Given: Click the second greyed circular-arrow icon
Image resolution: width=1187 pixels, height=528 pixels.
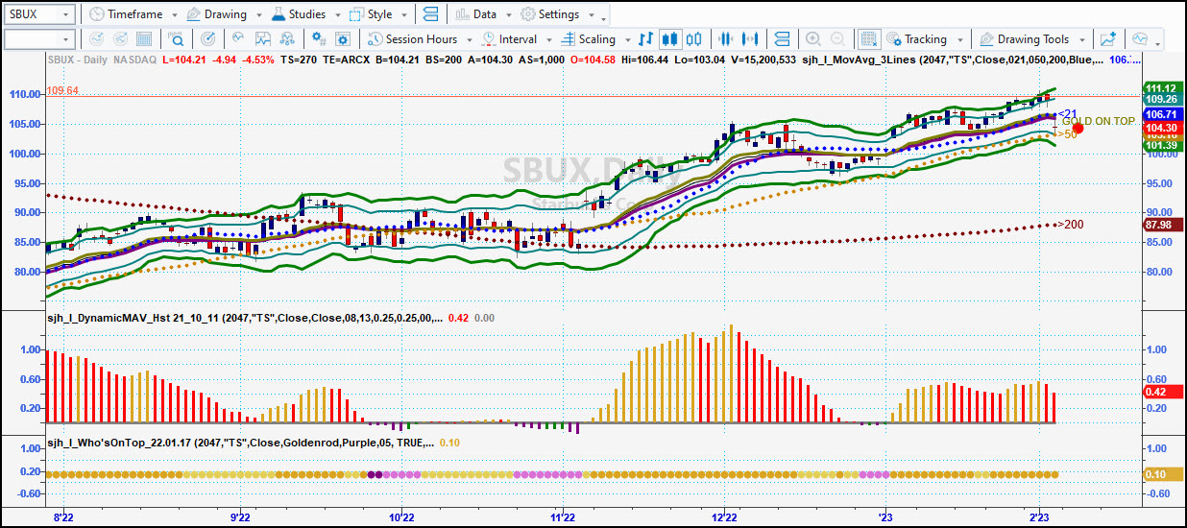Looking at the screenshot, I should tap(120, 39).
